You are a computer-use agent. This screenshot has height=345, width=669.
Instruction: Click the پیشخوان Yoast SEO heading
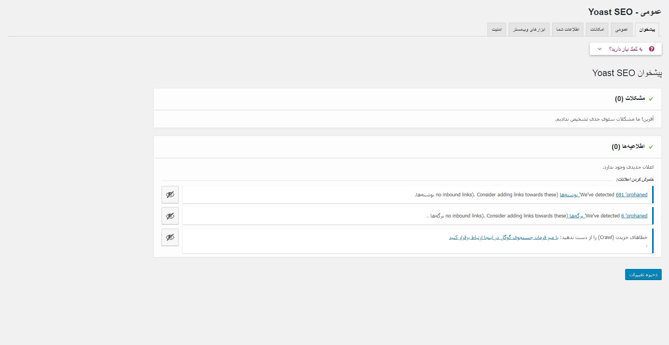(627, 73)
